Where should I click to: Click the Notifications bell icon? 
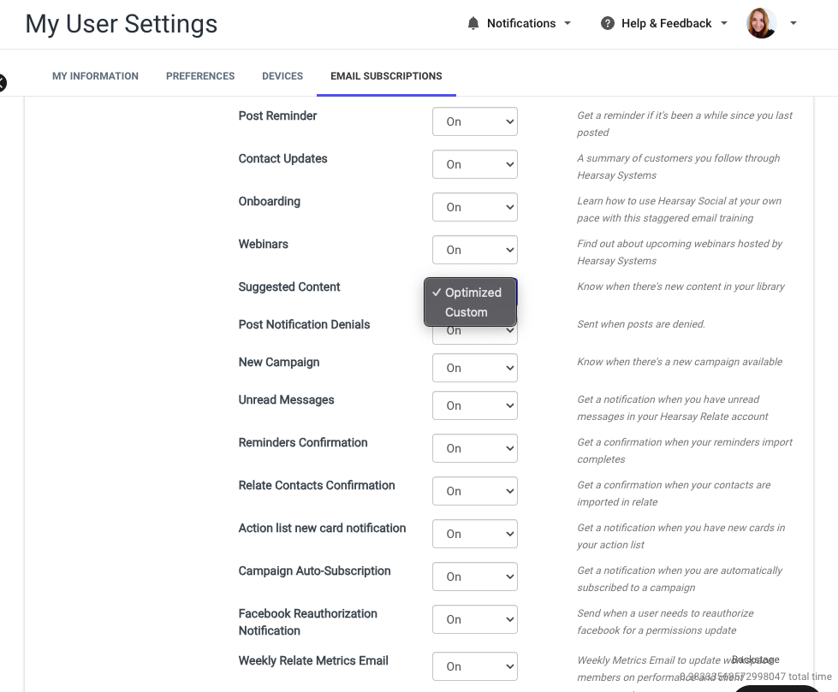(473, 23)
